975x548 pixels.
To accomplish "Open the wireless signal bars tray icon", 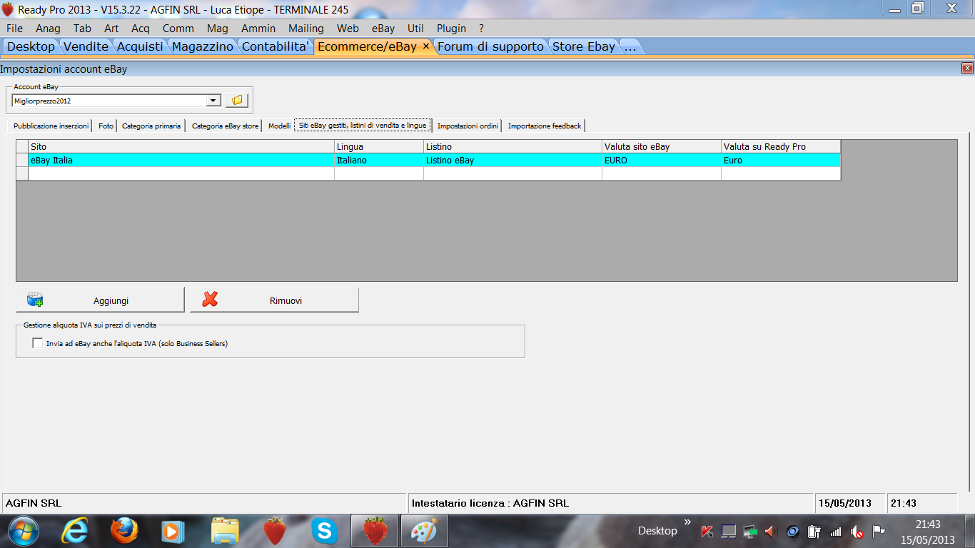I will coord(835,532).
